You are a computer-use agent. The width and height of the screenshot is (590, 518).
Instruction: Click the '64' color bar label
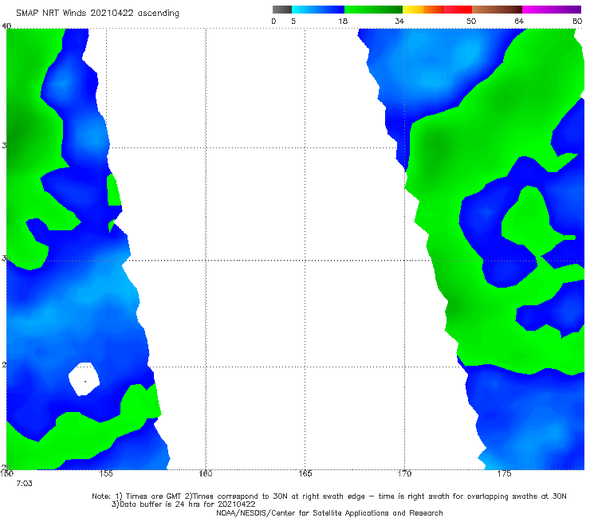point(519,22)
